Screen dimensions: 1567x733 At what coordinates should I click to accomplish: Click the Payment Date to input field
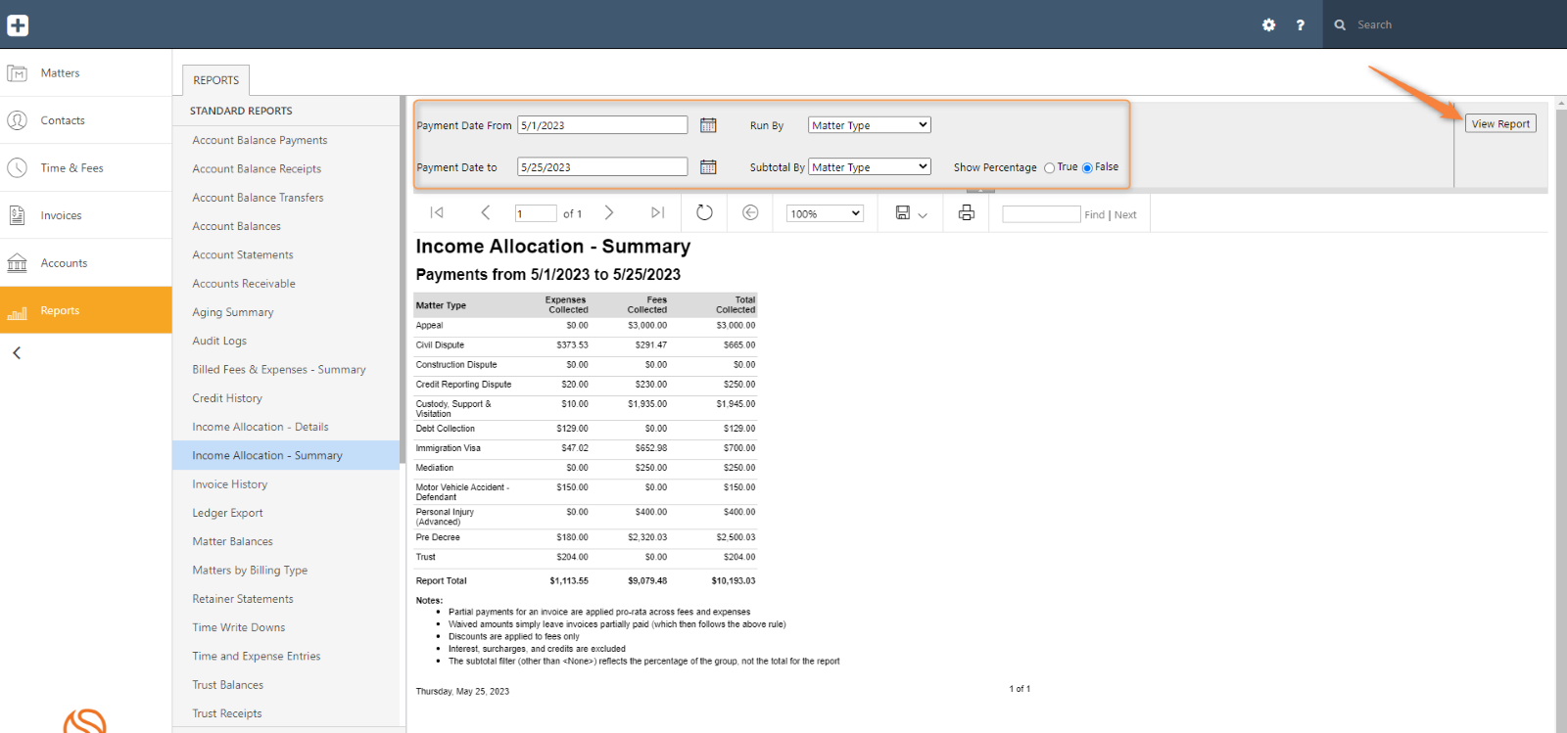(x=602, y=167)
